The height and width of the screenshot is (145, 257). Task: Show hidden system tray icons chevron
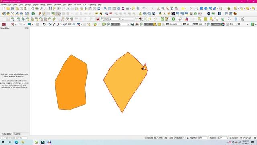[x=226, y=142]
